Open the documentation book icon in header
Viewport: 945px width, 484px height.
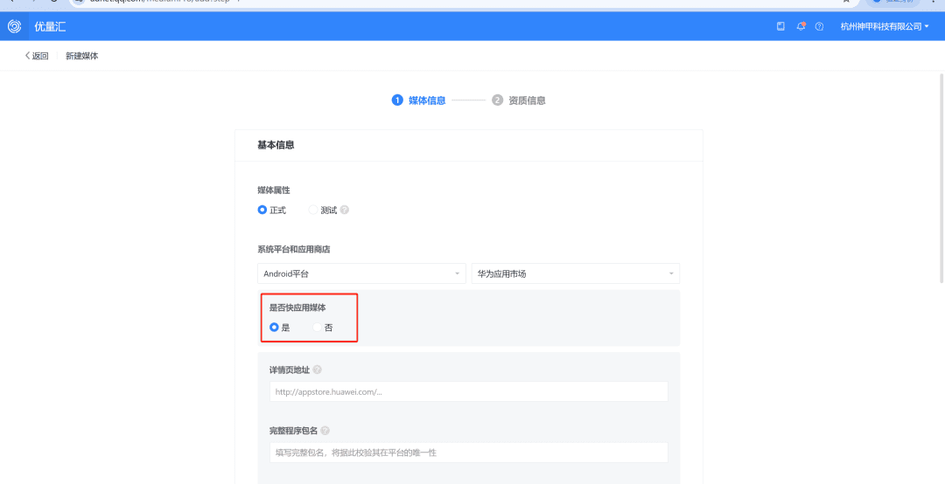780,26
